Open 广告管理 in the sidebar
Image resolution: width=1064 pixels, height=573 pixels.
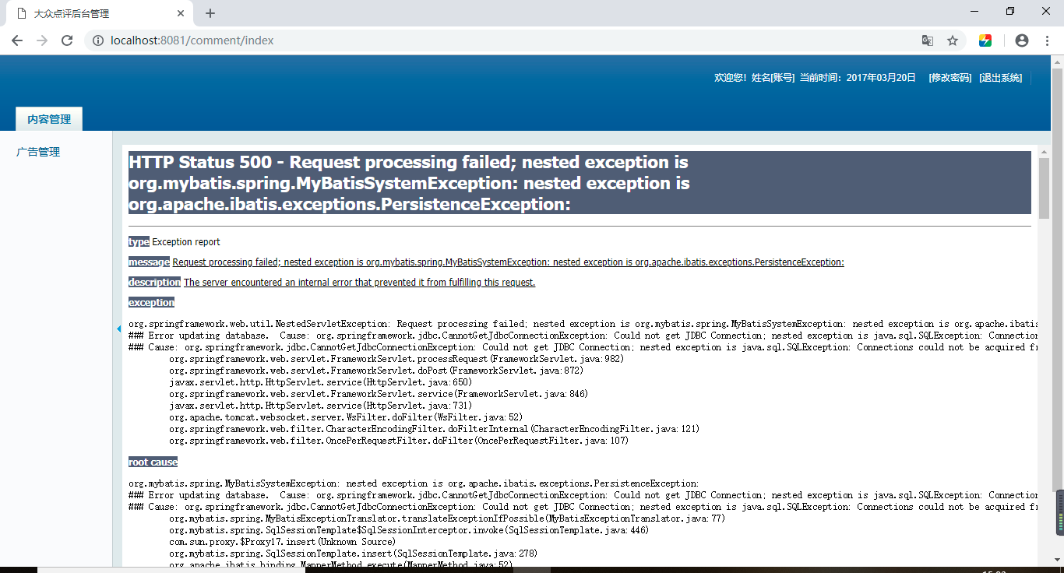tap(38, 152)
